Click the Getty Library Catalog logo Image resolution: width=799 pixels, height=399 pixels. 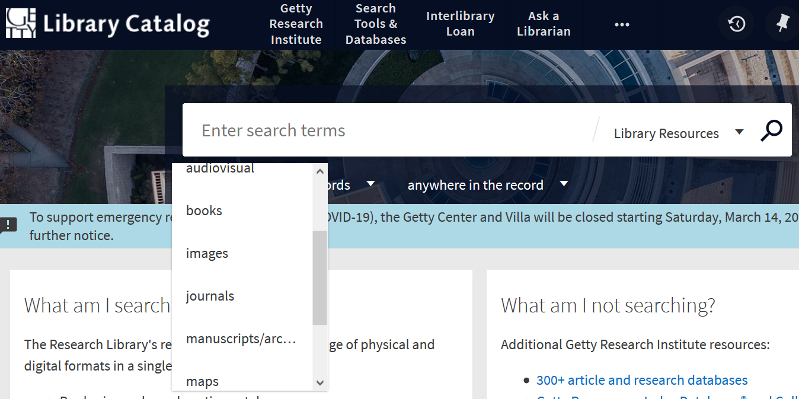coord(107,24)
